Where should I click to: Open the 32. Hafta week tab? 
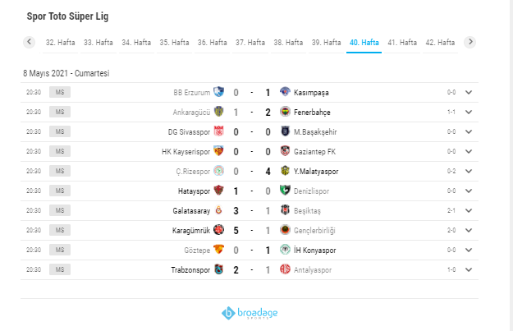[x=62, y=42]
